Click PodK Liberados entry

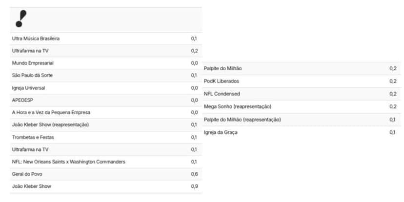(302, 81)
